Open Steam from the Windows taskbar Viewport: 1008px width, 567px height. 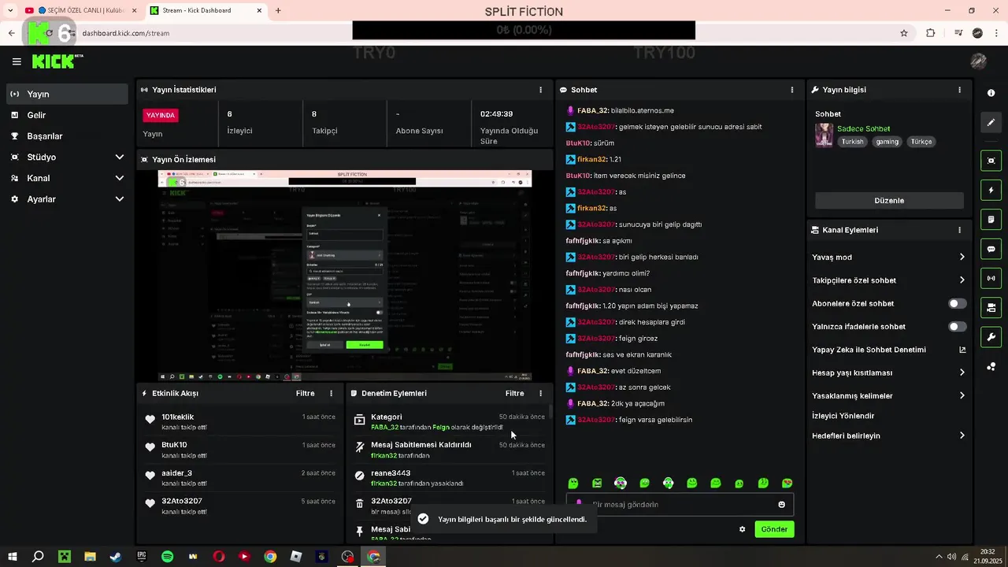coord(116,557)
